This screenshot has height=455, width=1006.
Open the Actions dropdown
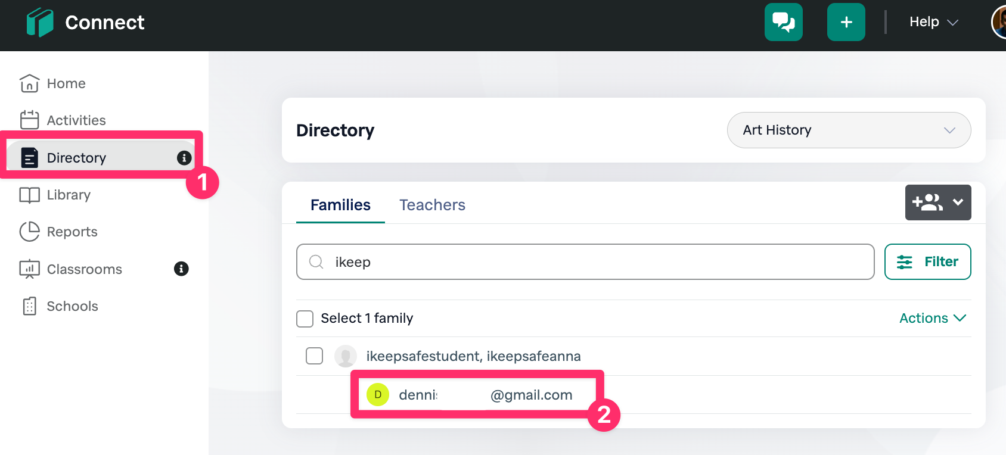[x=932, y=318]
